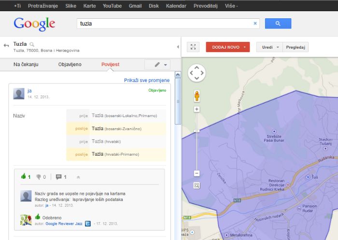Click 'Tuzla (hrvatski-Primarno)' row text
Screen dimensions: 338x240
tap(115, 154)
